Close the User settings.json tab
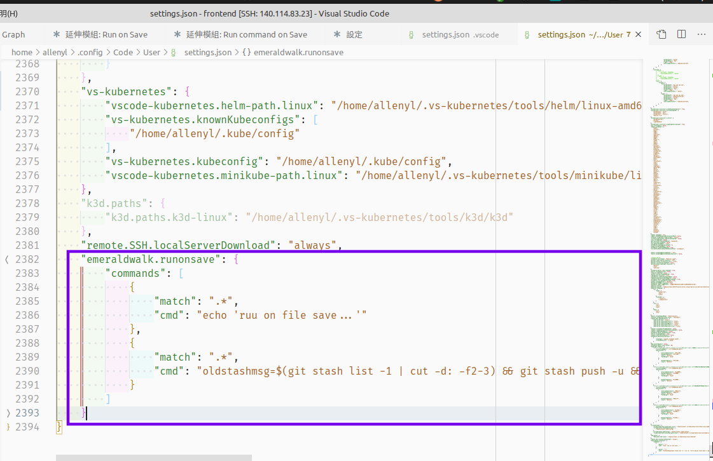Viewport: 713px width, 461px height. (x=639, y=34)
